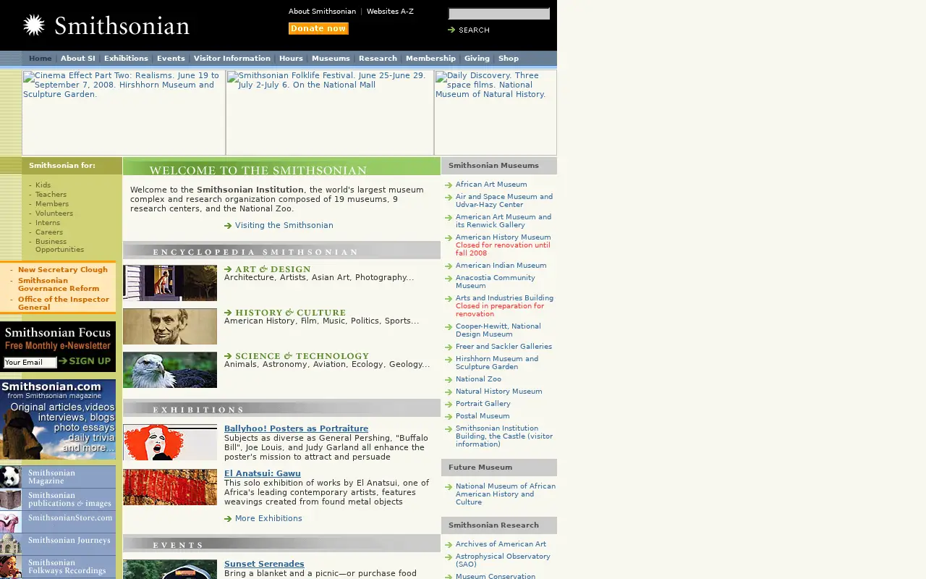This screenshot has width=926, height=579.
Task: Open the bald eagle Science & Technology thumbnail
Action: 170,370
